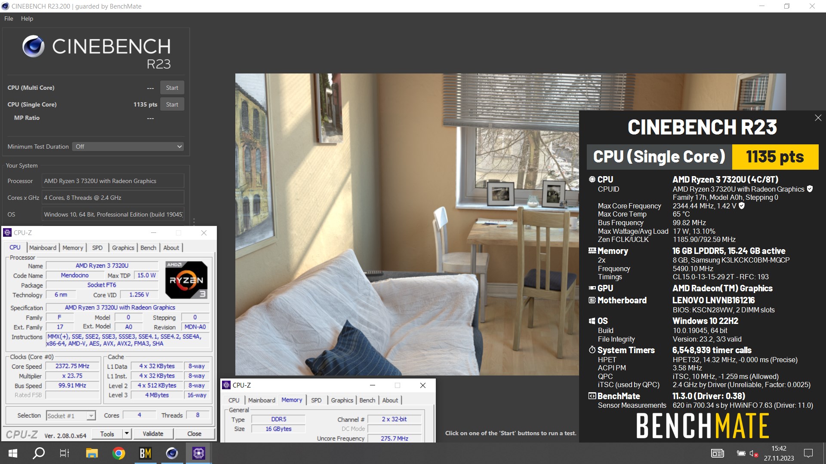Click the GPU card icon in BenchMate panel
The image size is (826, 464).
click(592, 288)
